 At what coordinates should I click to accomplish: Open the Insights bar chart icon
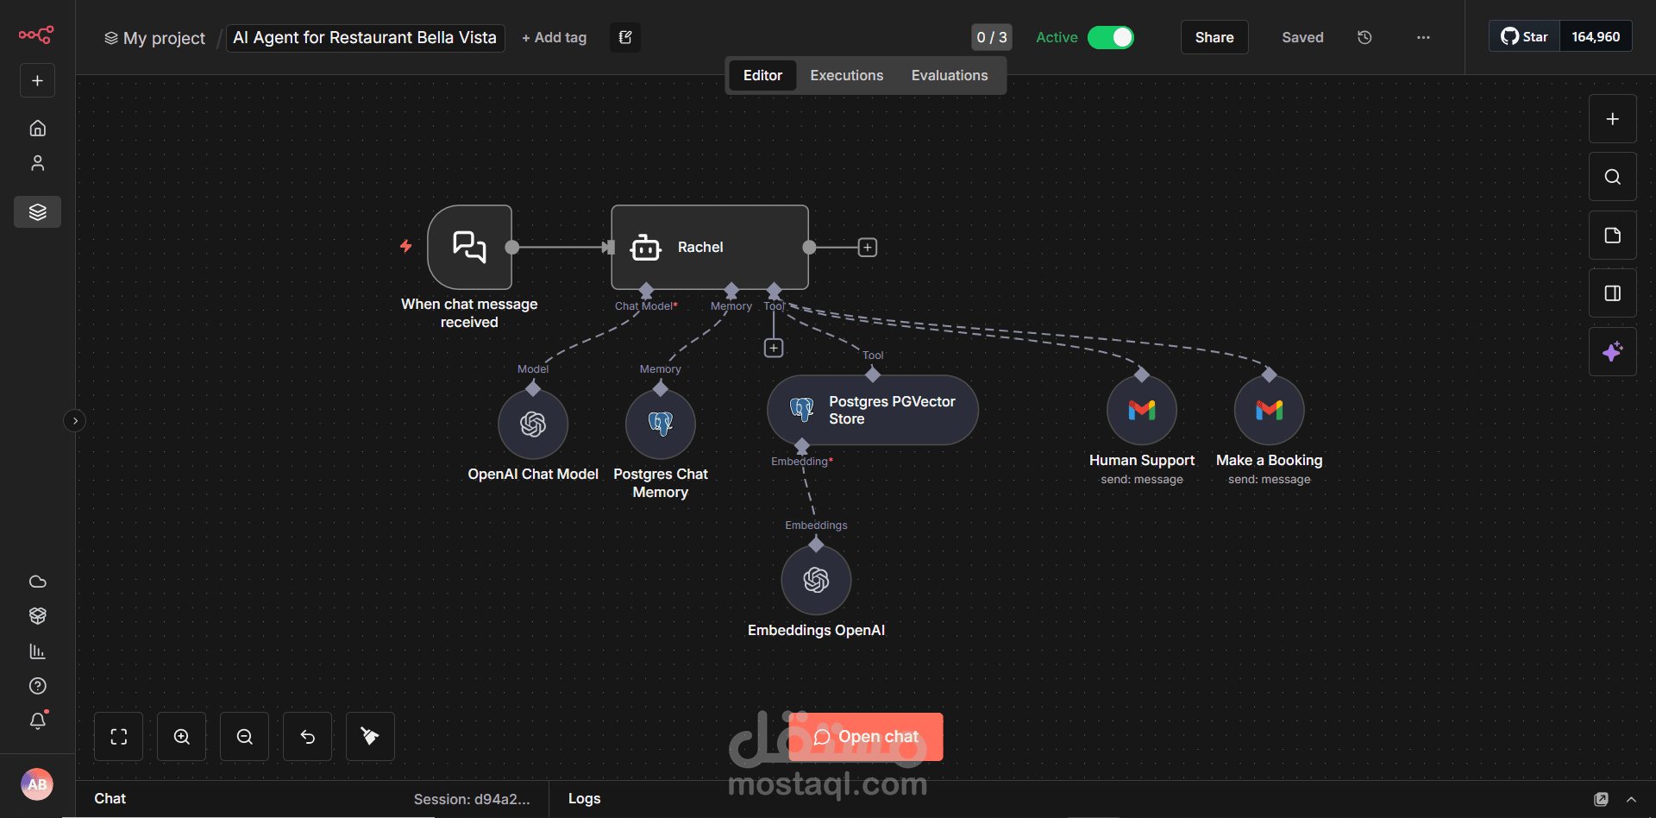coord(37,651)
